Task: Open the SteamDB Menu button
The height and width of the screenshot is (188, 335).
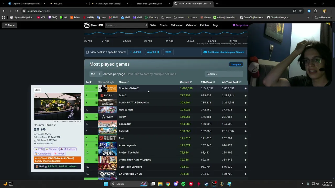Action: click(x=9, y=25)
